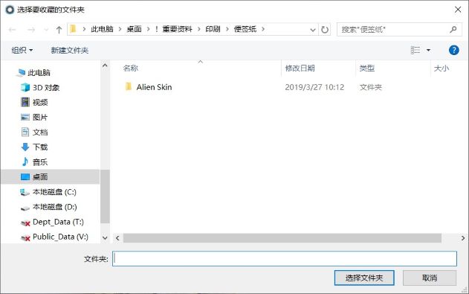Screen dimensions: 469x294
Task: Click Alien Skin folder icon
Action: 129,87
